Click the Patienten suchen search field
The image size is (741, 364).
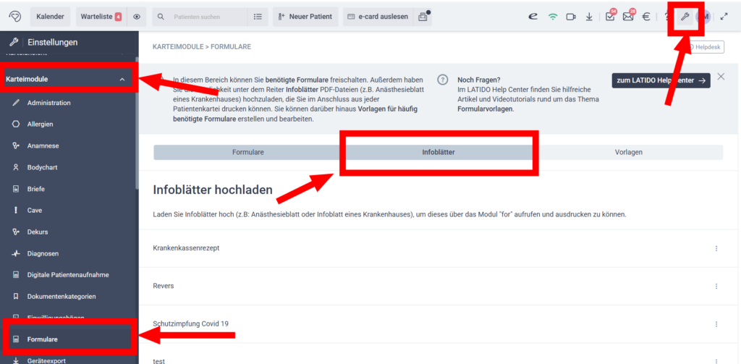pyautogui.click(x=203, y=17)
